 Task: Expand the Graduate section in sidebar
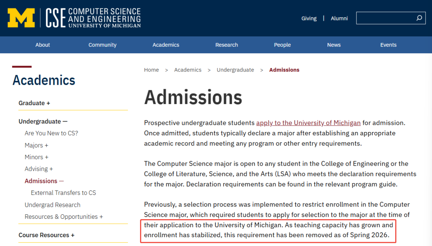34,103
